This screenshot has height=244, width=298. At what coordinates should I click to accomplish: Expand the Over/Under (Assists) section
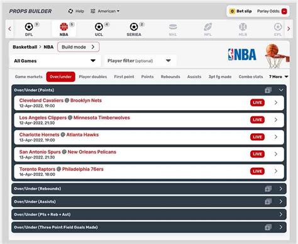click(x=281, y=202)
